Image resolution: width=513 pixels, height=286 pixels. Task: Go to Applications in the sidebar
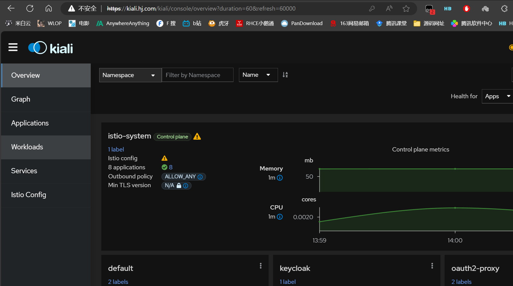[46, 123]
